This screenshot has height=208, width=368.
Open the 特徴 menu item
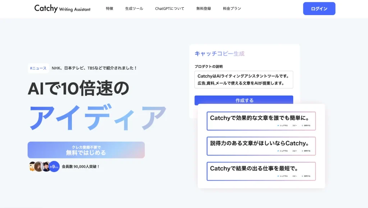(109, 8)
